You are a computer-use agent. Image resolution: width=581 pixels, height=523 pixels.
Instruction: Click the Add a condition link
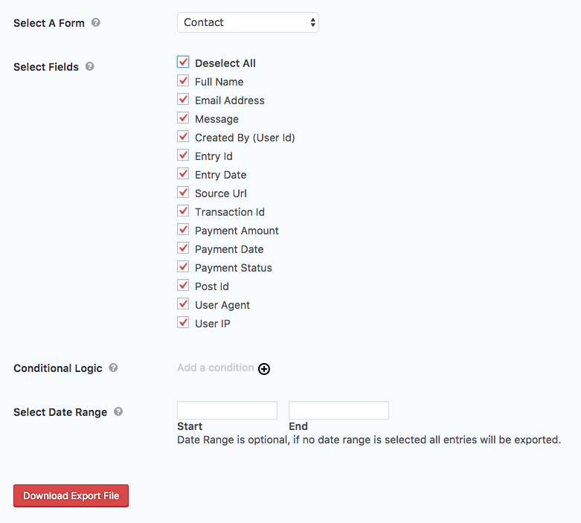click(215, 368)
